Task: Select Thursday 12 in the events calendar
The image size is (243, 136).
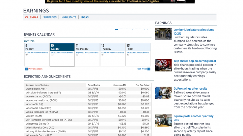Action: [113, 47]
